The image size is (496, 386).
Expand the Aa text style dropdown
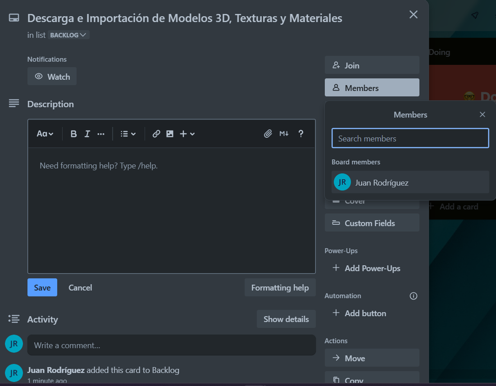(x=45, y=133)
